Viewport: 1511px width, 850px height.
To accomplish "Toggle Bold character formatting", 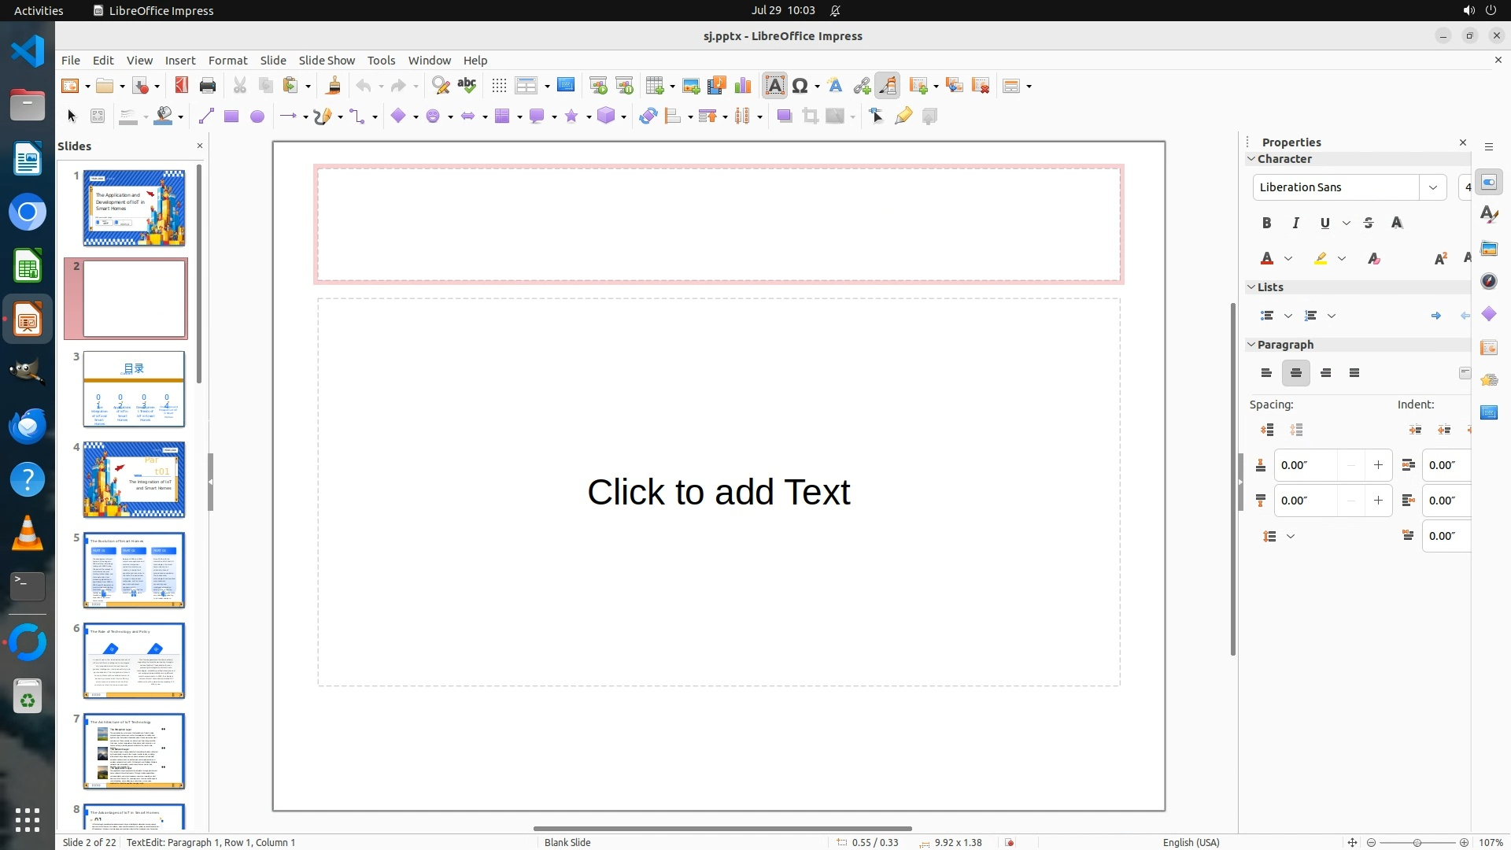I will point(1266,224).
